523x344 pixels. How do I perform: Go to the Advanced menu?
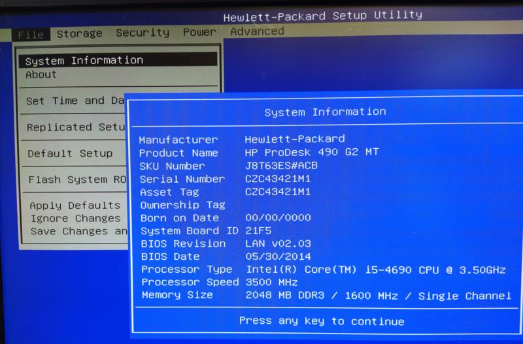[x=257, y=31]
